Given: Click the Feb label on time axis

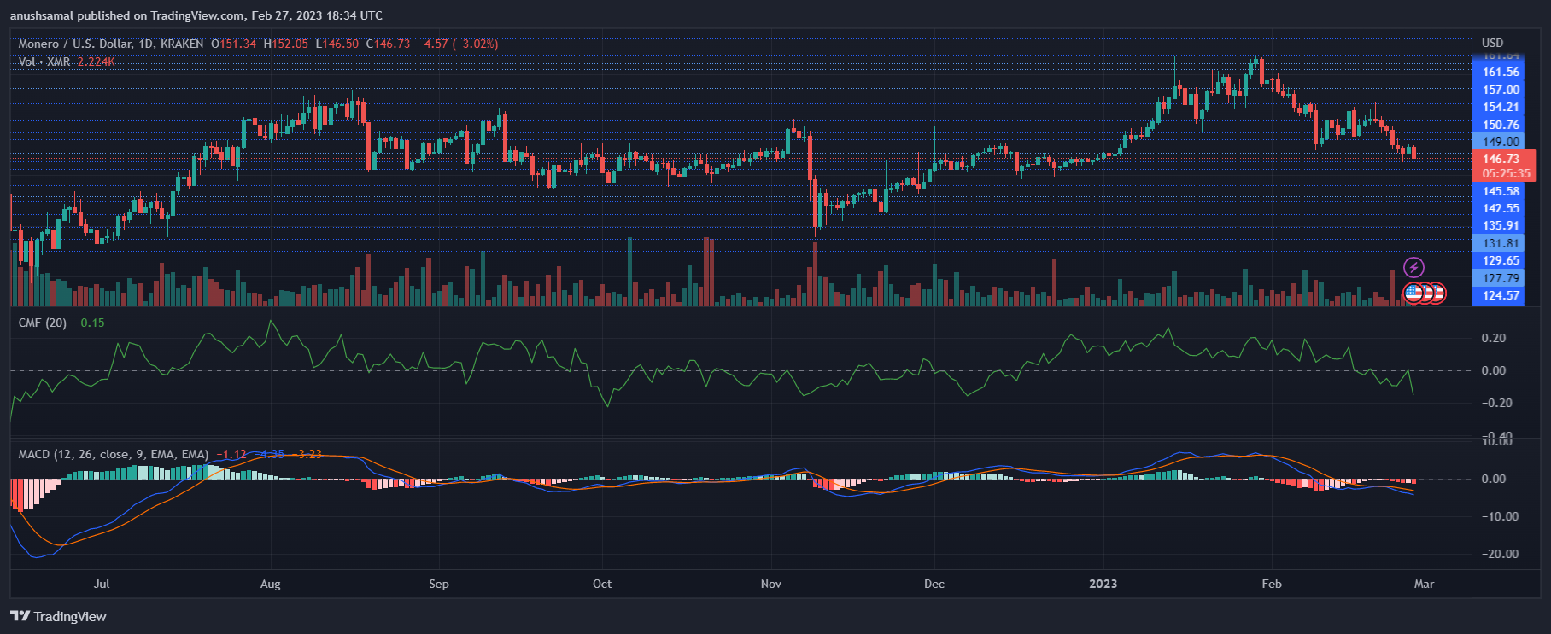Looking at the screenshot, I should pyautogui.click(x=1272, y=584).
